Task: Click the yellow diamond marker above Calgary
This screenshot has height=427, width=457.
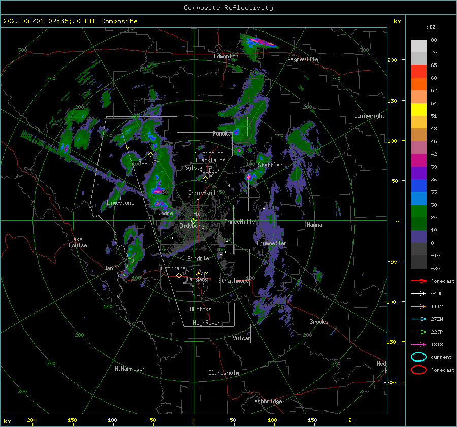Action: pos(199,275)
